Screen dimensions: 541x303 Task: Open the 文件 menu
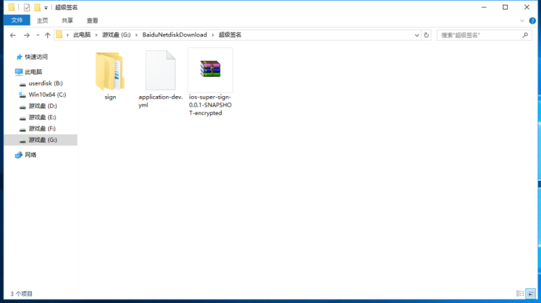[x=16, y=20]
